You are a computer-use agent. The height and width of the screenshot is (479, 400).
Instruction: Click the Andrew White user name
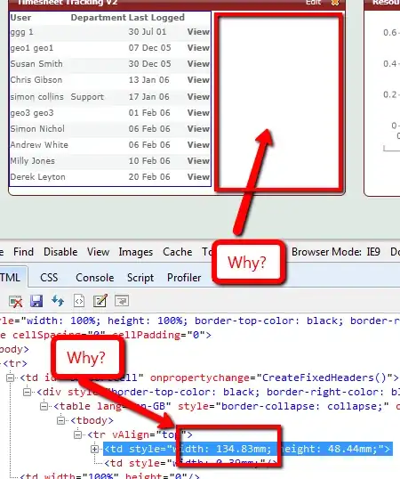pos(39,145)
